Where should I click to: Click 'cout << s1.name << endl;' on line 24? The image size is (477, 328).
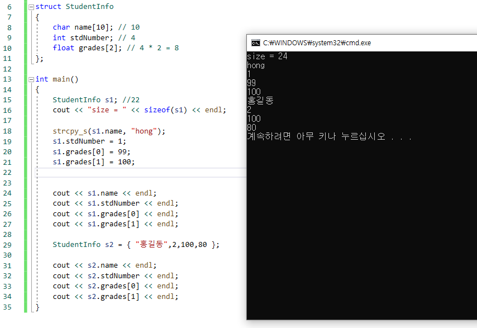coord(104,193)
